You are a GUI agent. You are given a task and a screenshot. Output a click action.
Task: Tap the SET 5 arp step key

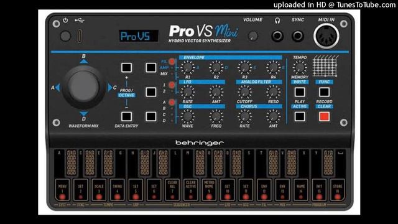click(136, 190)
